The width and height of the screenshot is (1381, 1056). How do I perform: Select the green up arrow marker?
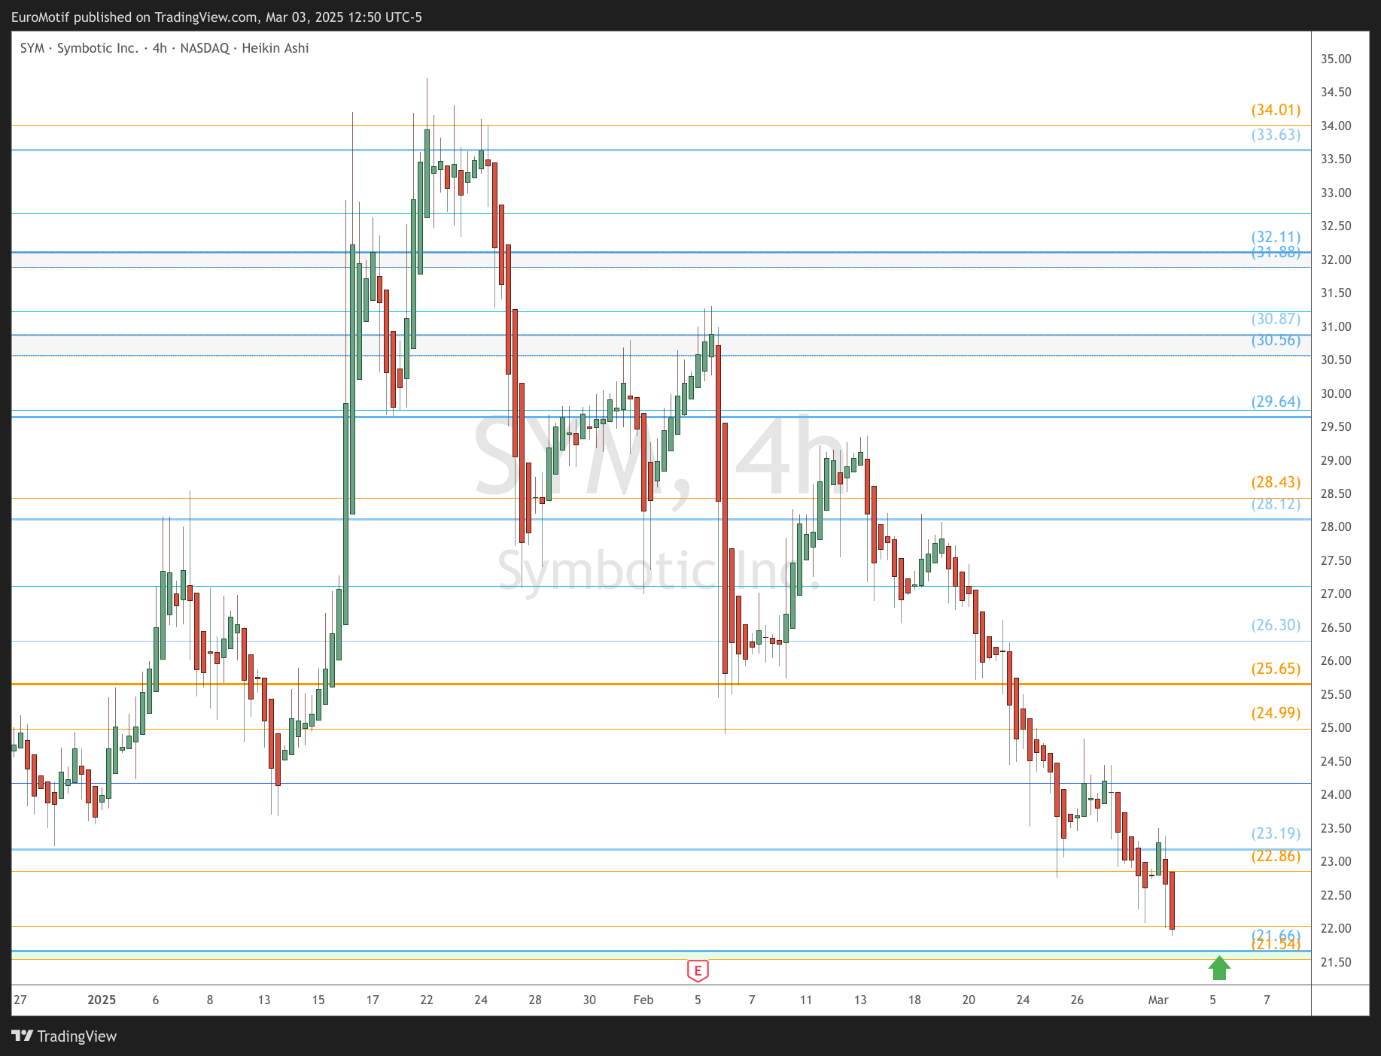click(1219, 968)
